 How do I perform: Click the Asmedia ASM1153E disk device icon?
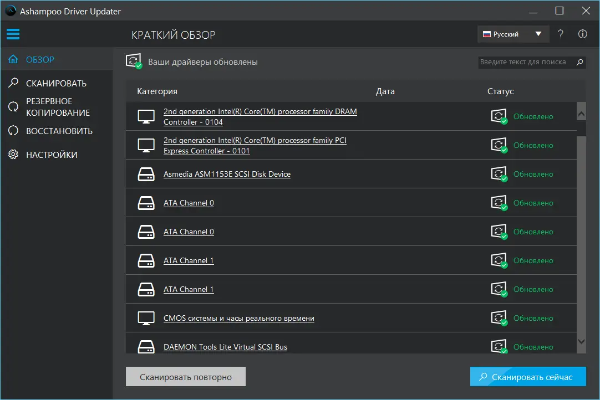(146, 174)
